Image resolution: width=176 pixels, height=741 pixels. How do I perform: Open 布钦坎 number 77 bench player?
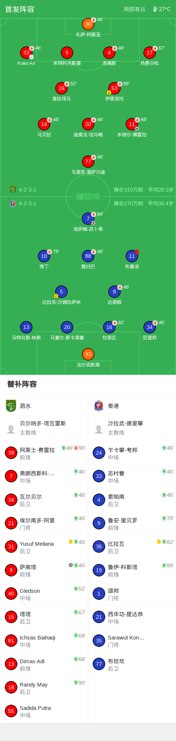[132, 664]
